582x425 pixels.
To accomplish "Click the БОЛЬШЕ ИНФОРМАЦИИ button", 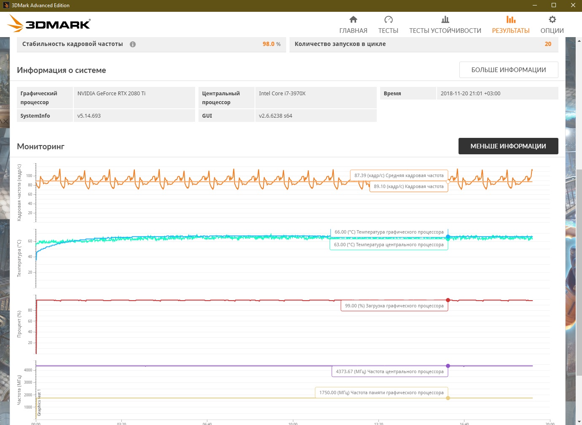I will point(509,70).
